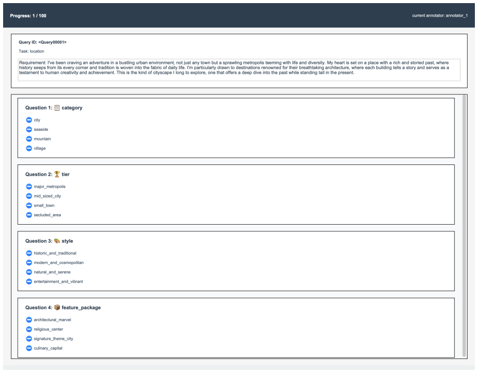Click the vertical scrollbar of questions panel

click(x=465, y=226)
